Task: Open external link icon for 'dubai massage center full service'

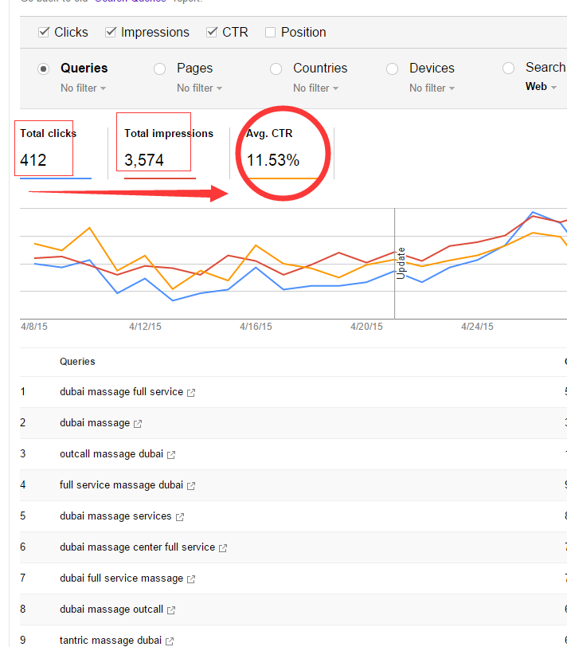Action: tap(223, 548)
